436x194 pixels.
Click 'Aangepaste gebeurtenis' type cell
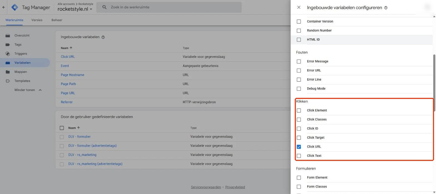(x=200, y=66)
